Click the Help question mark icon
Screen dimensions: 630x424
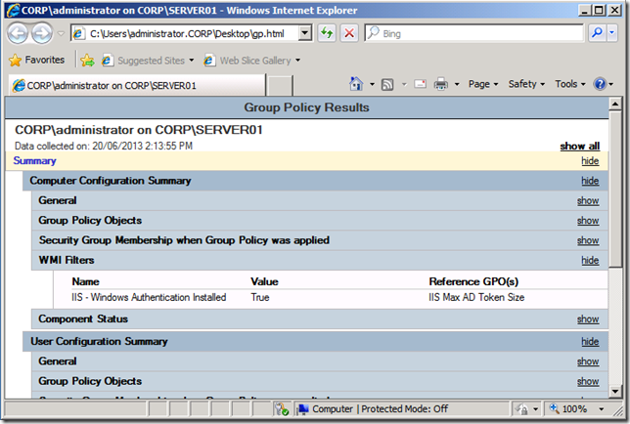pyautogui.click(x=600, y=84)
